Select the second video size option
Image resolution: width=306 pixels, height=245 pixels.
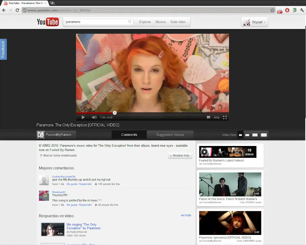(247, 135)
